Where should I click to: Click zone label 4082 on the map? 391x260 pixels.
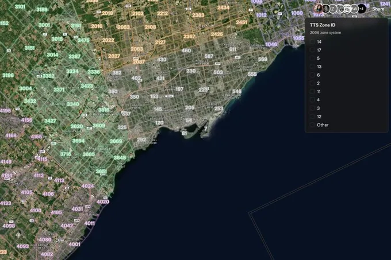tap(47, 254)
